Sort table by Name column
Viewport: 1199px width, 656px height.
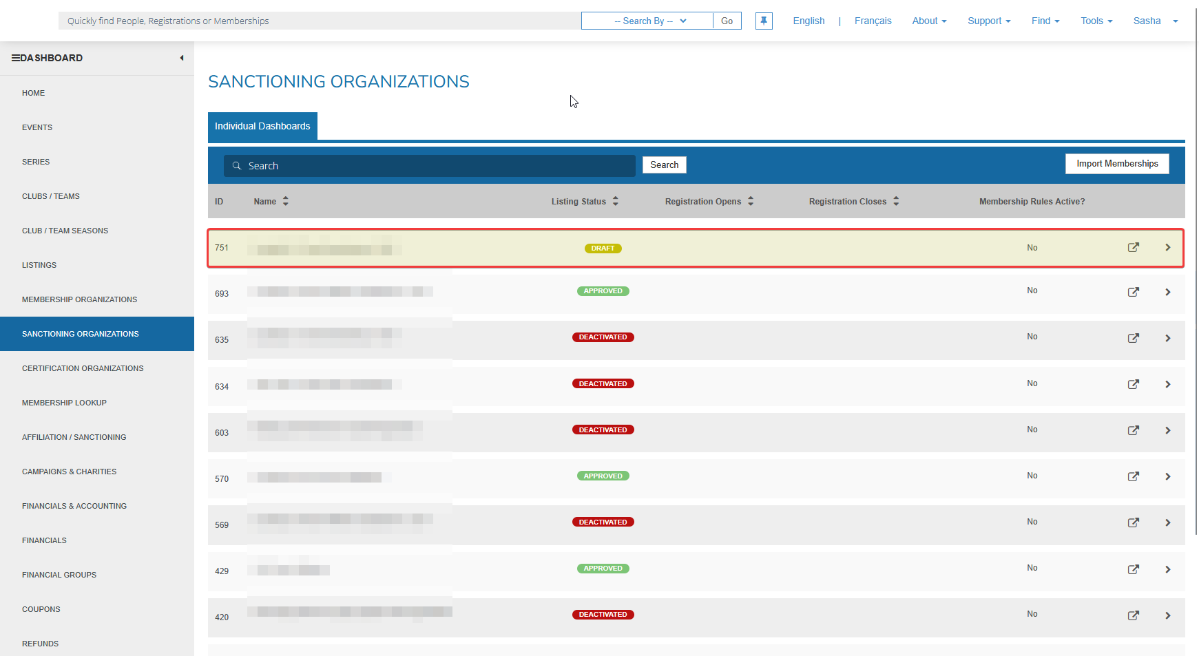285,201
